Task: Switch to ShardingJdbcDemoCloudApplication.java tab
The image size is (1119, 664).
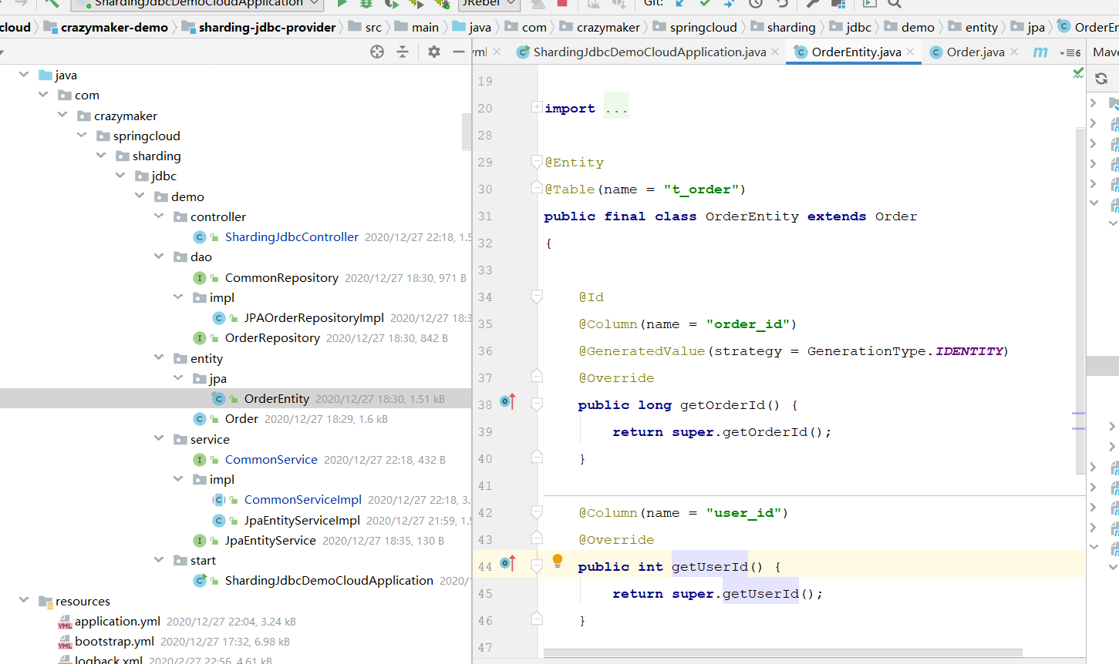Action: 649,52
